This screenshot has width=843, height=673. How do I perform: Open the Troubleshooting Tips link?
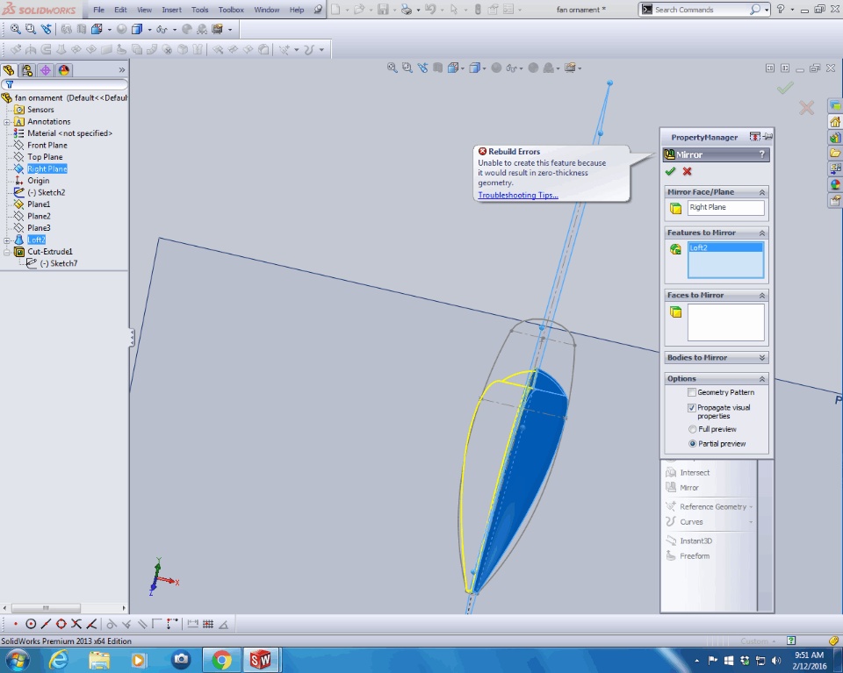517,196
